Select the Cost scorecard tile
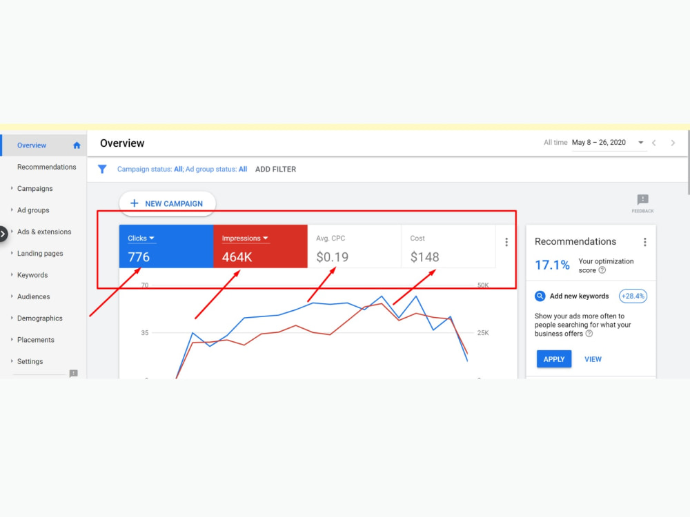 pos(448,246)
